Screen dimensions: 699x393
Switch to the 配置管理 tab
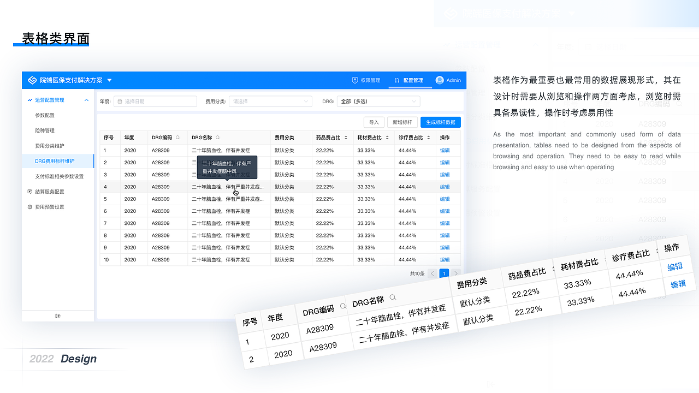pos(408,80)
